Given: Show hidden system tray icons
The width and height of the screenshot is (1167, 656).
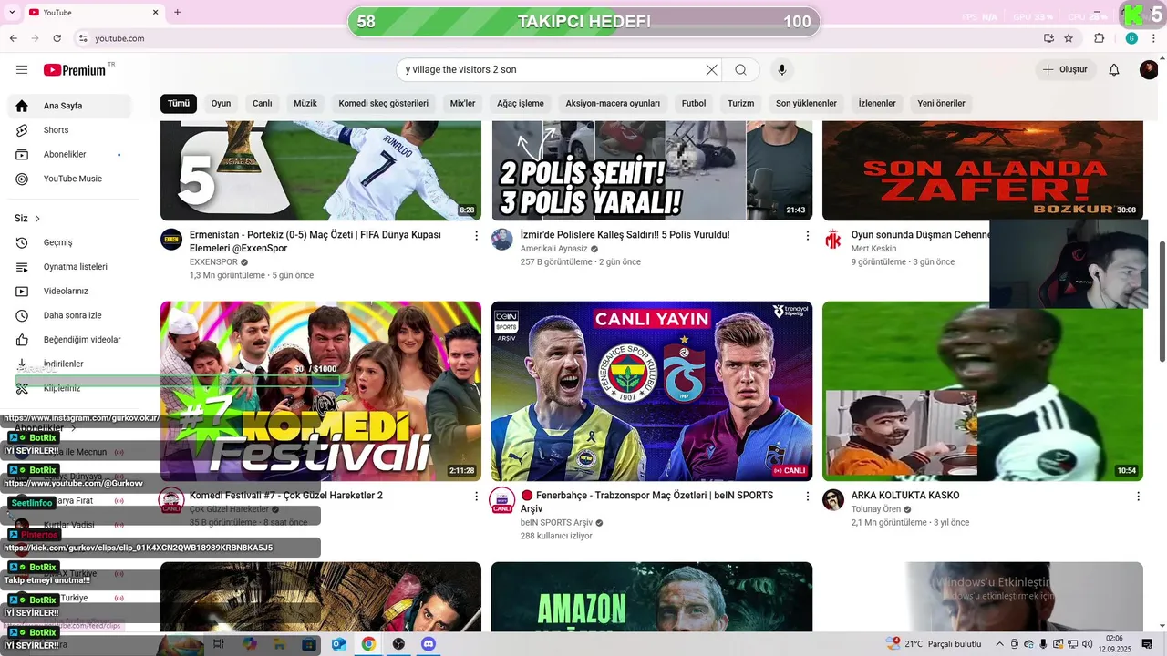Looking at the screenshot, I should coord(999,644).
